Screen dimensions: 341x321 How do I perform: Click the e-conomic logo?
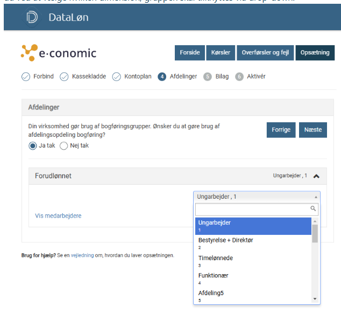(59, 53)
